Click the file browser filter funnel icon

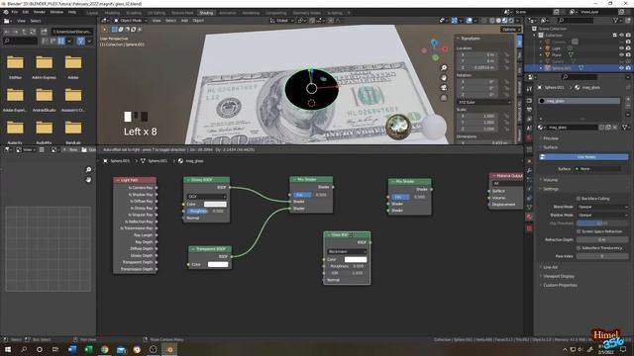(80, 41)
